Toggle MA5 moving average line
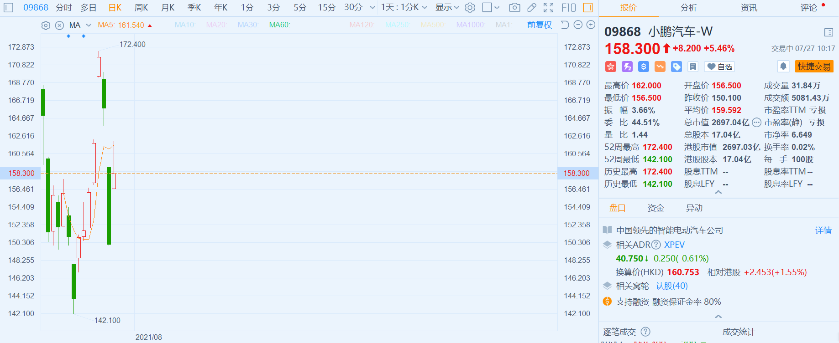The height and width of the screenshot is (343, 839). [x=121, y=25]
